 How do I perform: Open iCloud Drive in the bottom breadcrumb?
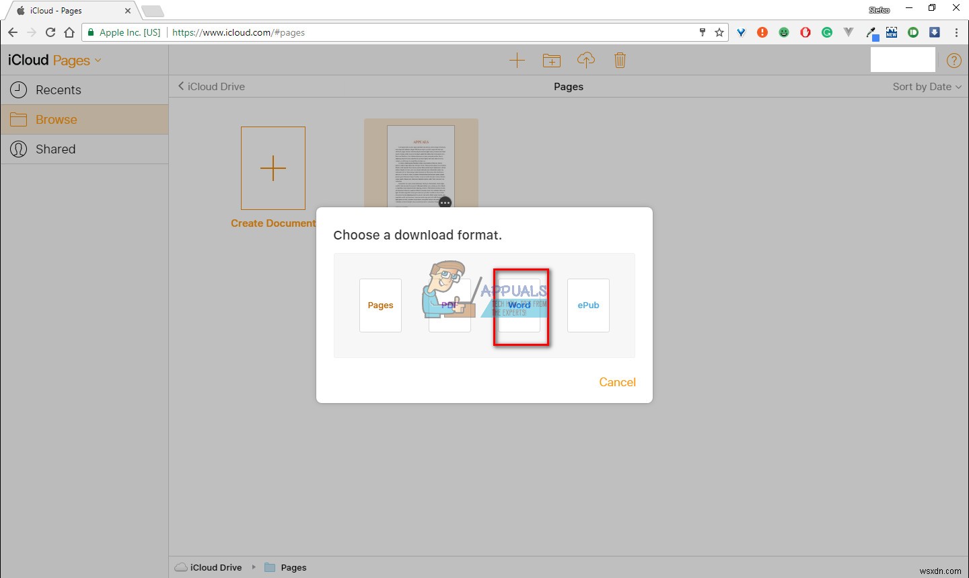tap(209, 567)
